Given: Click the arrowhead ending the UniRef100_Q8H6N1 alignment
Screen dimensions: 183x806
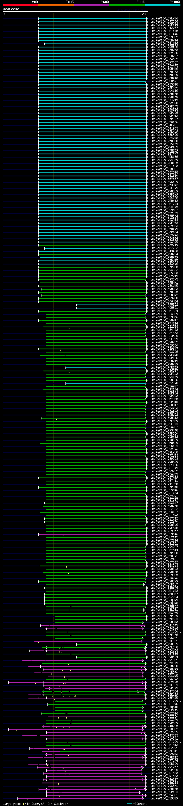Looking at the screenshot, I should [146, 81].
